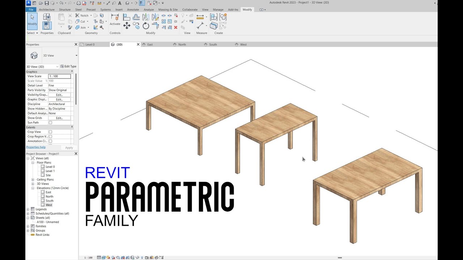
Task: Select the Modify tool in the ribbon
Action: click(32, 21)
